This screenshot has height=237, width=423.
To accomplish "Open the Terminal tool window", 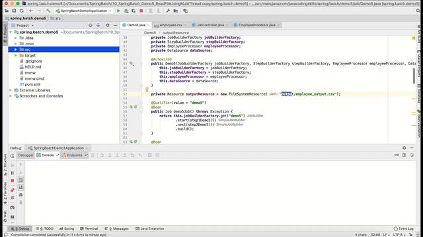I will pos(89,228).
